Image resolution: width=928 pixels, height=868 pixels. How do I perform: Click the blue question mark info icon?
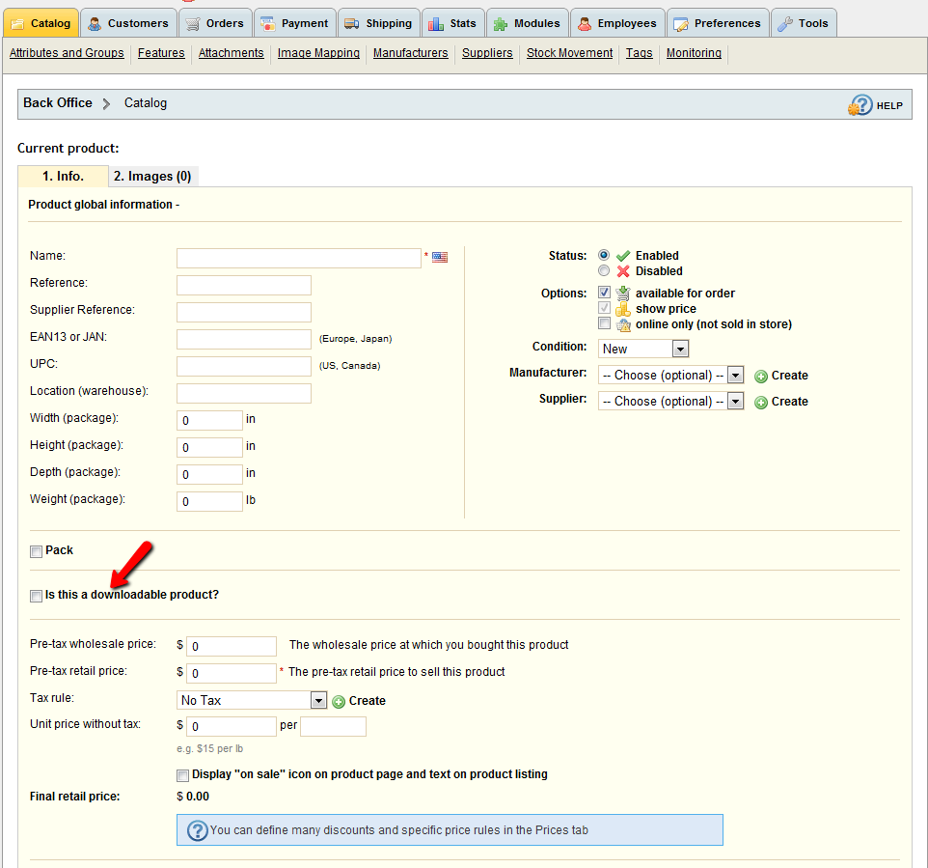tap(197, 830)
